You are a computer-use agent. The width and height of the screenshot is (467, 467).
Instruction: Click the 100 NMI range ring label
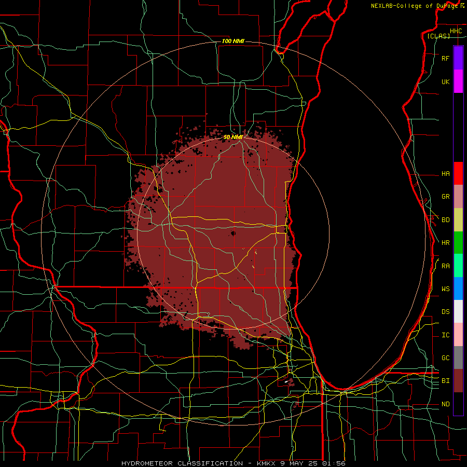point(233,41)
